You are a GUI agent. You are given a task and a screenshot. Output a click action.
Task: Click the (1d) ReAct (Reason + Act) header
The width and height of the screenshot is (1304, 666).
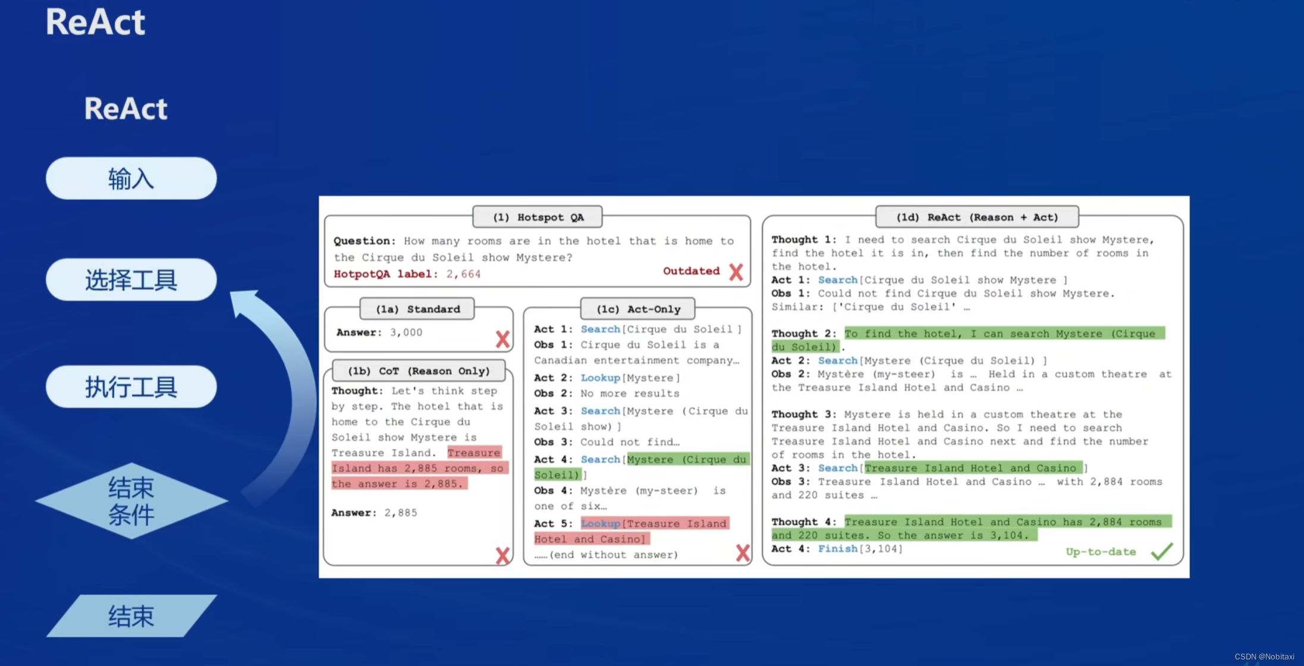pyautogui.click(x=977, y=217)
